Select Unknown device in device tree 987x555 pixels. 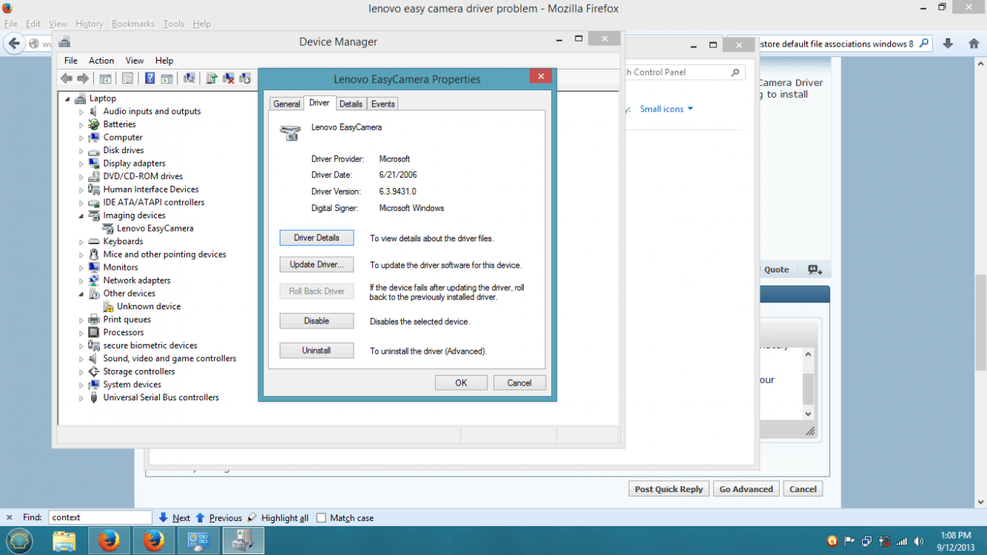(x=149, y=306)
